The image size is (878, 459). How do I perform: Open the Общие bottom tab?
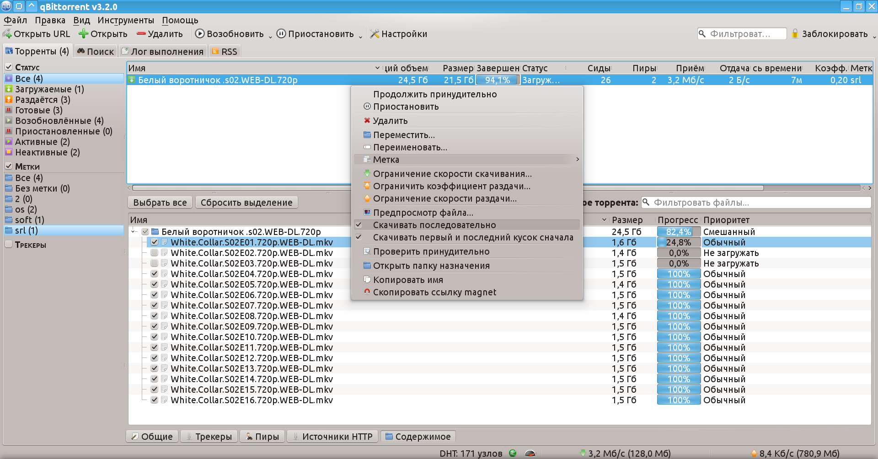(152, 437)
